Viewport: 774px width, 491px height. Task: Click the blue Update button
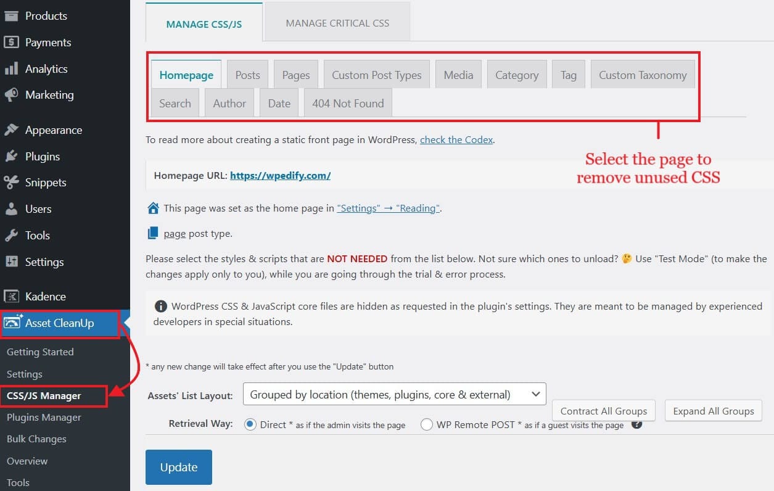(179, 467)
